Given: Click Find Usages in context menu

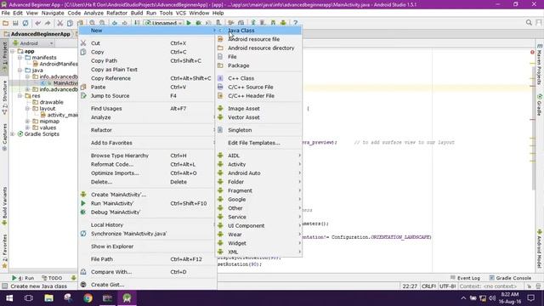Looking at the screenshot, I should [147, 109].
